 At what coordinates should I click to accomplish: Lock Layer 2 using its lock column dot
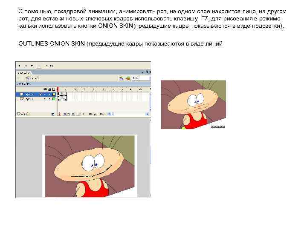[49, 95]
